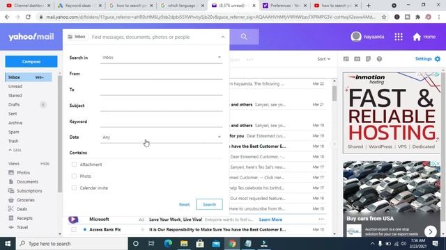Check the Calendar invite checkbox

(x=74, y=188)
